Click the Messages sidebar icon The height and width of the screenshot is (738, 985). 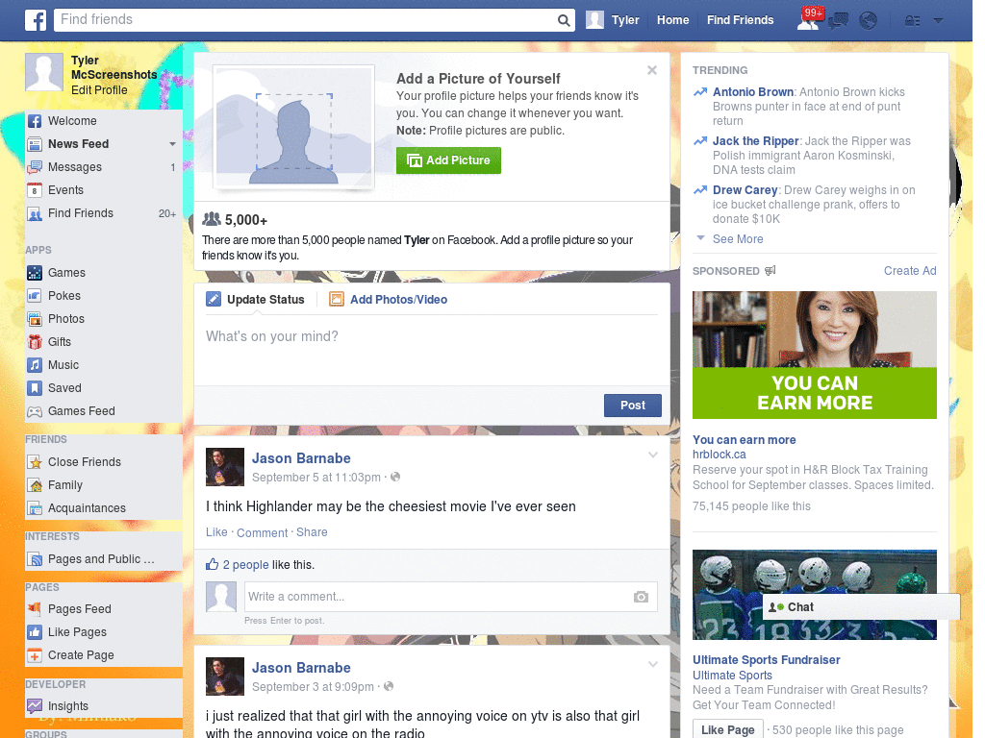click(x=35, y=167)
